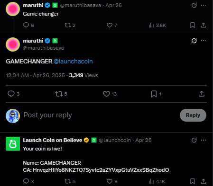Viewport: 213px width, 186px height.
Task: Click the gray Reply button
Action: (x=193, y=115)
